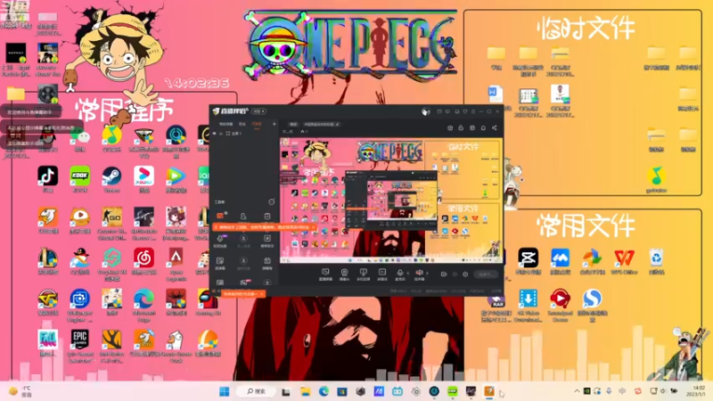Click the record camcorder icon near start button
Image resolution: width=713 pixels, height=401 pixels.
click(444, 274)
